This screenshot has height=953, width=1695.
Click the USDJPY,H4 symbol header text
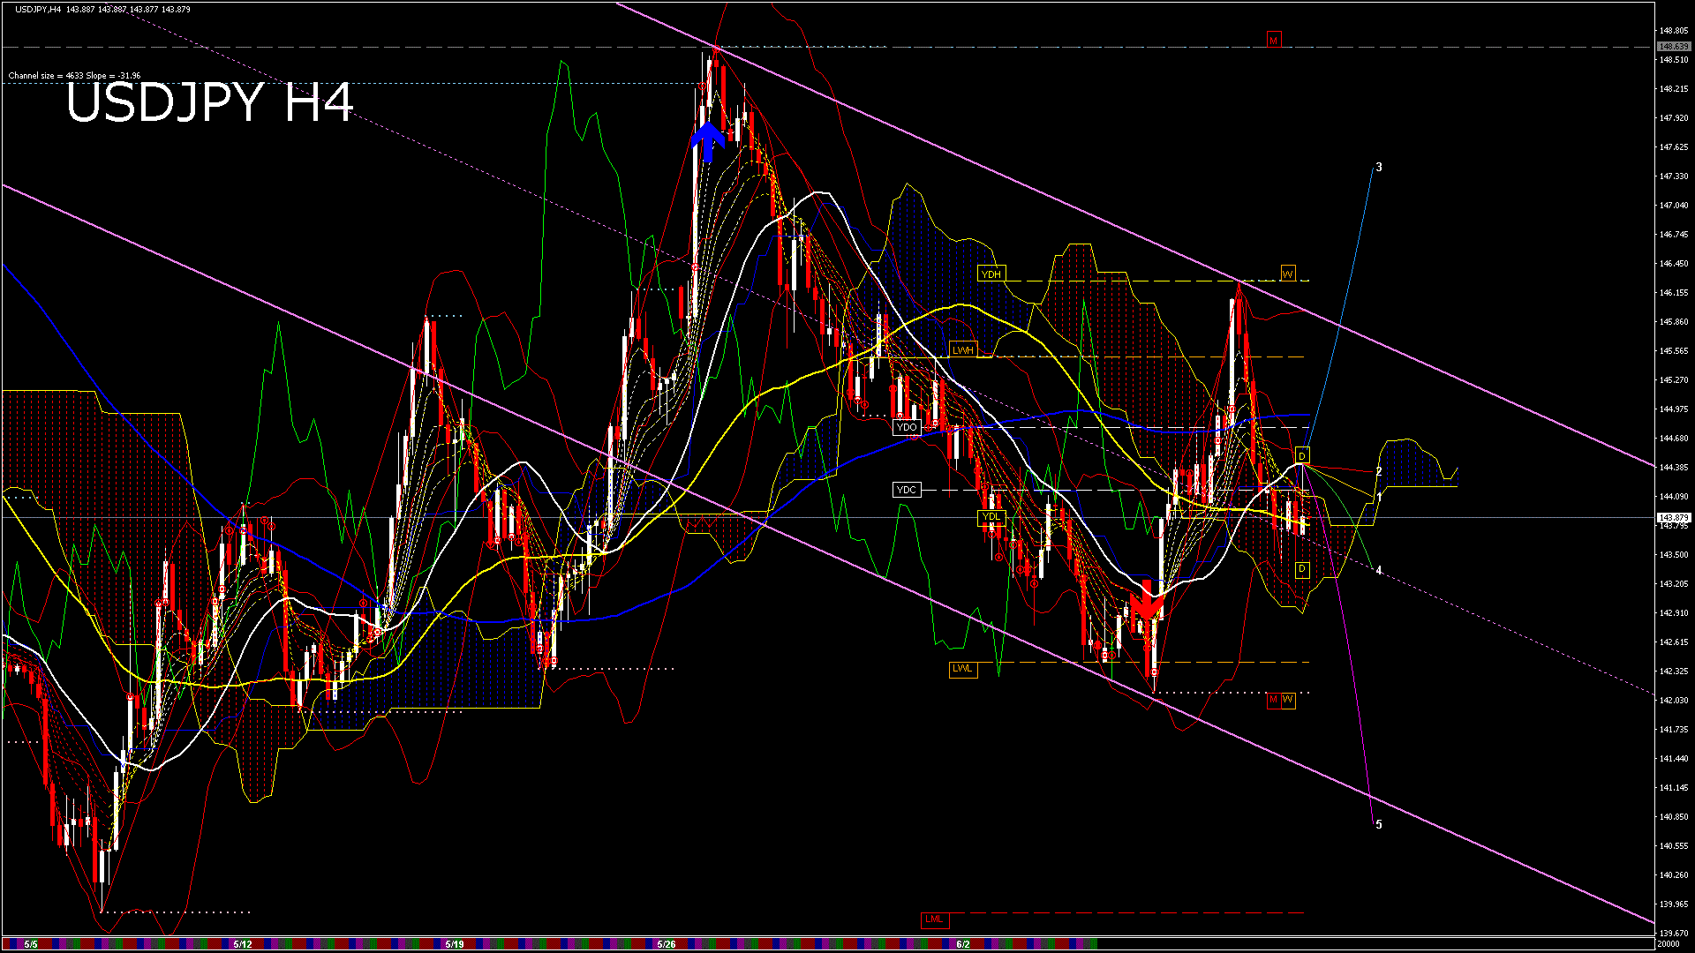(x=39, y=10)
